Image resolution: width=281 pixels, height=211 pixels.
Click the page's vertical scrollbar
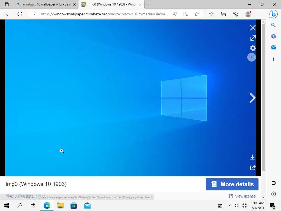(263, 97)
